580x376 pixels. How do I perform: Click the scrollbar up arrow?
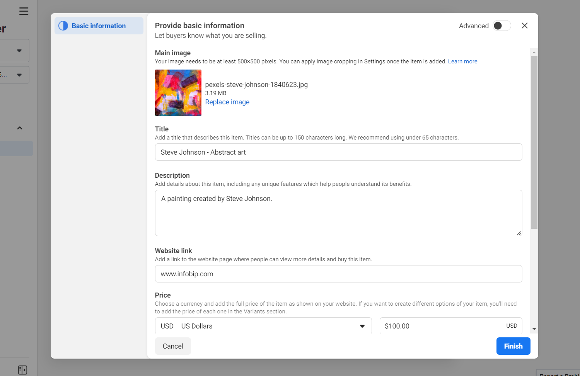click(534, 52)
